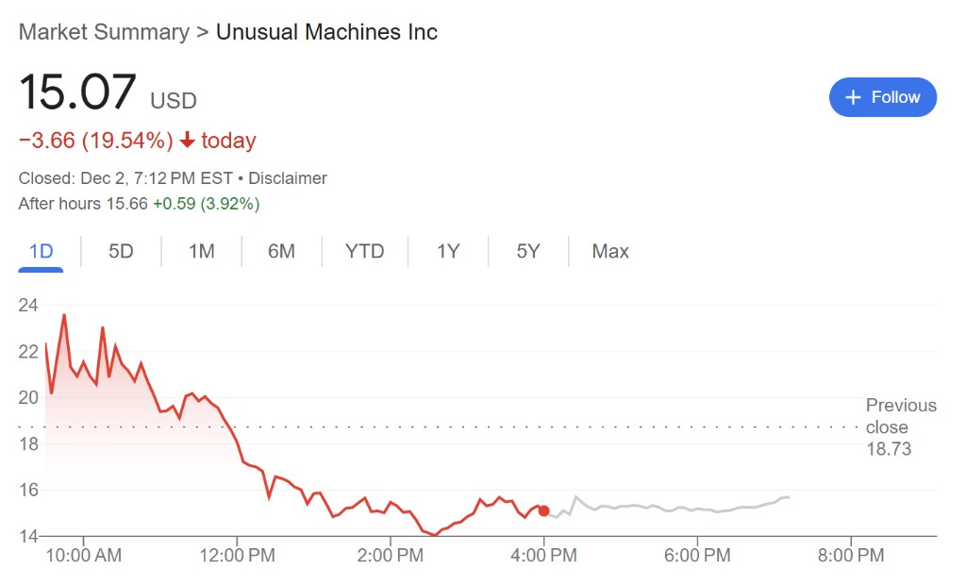Open the Disclaimer link
Image resolution: width=966 pixels, height=585 pixels.
288,177
